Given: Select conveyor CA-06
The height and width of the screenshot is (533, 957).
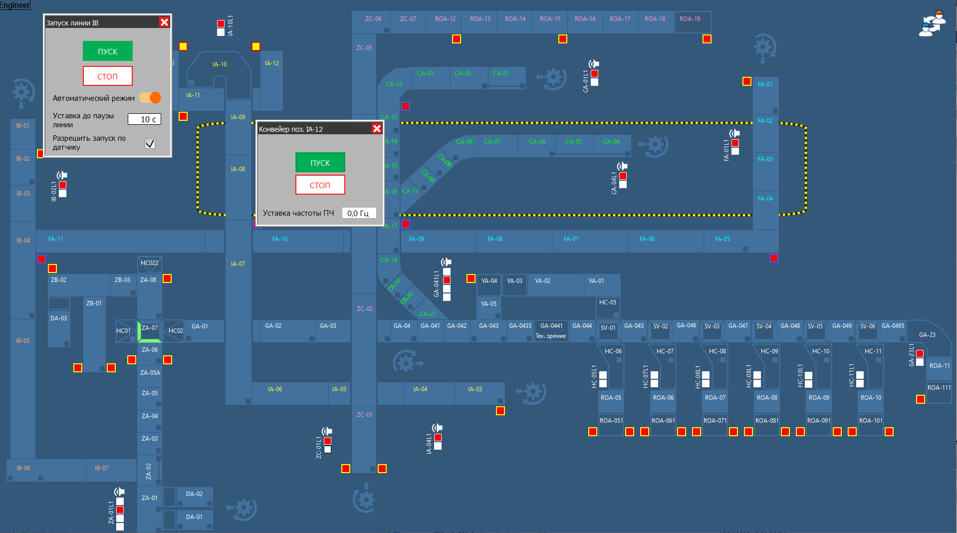Looking at the screenshot, I should click(x=537, y=146).
